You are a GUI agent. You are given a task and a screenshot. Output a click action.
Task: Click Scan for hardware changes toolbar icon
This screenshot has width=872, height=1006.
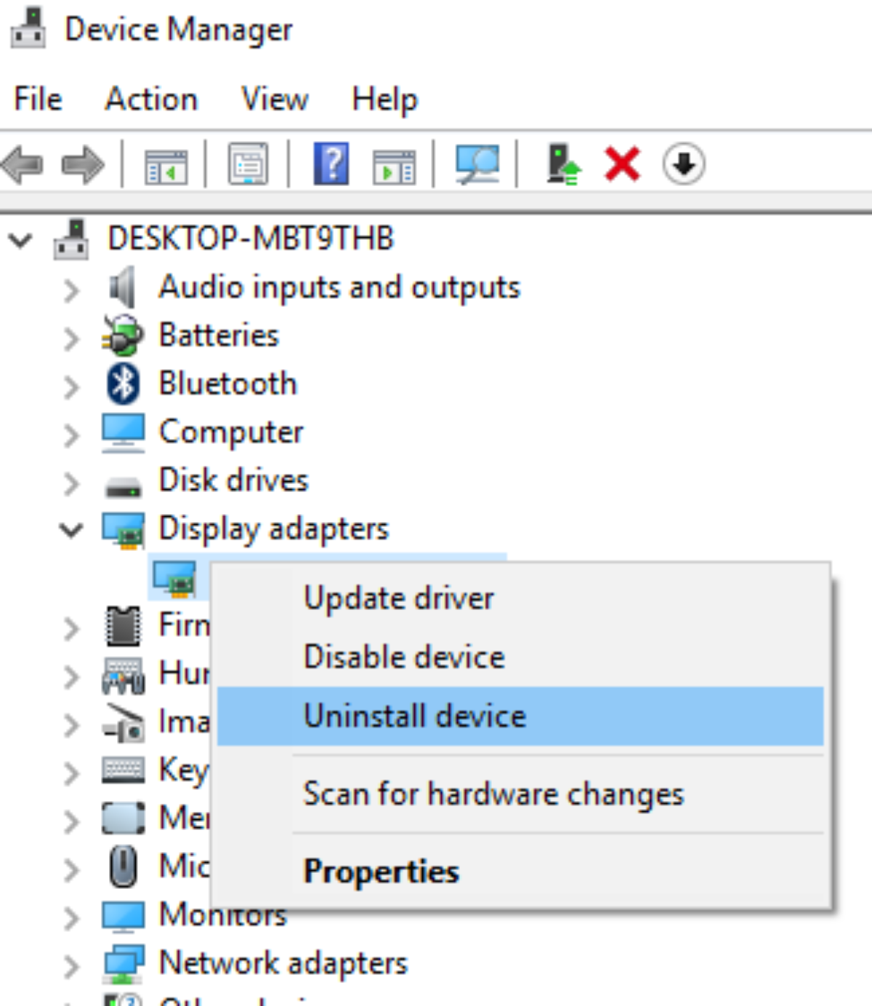pos(477,164)
